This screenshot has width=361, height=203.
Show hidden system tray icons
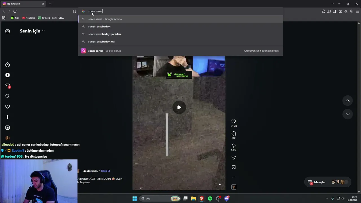pyautogui.click(x=327, y=198)
